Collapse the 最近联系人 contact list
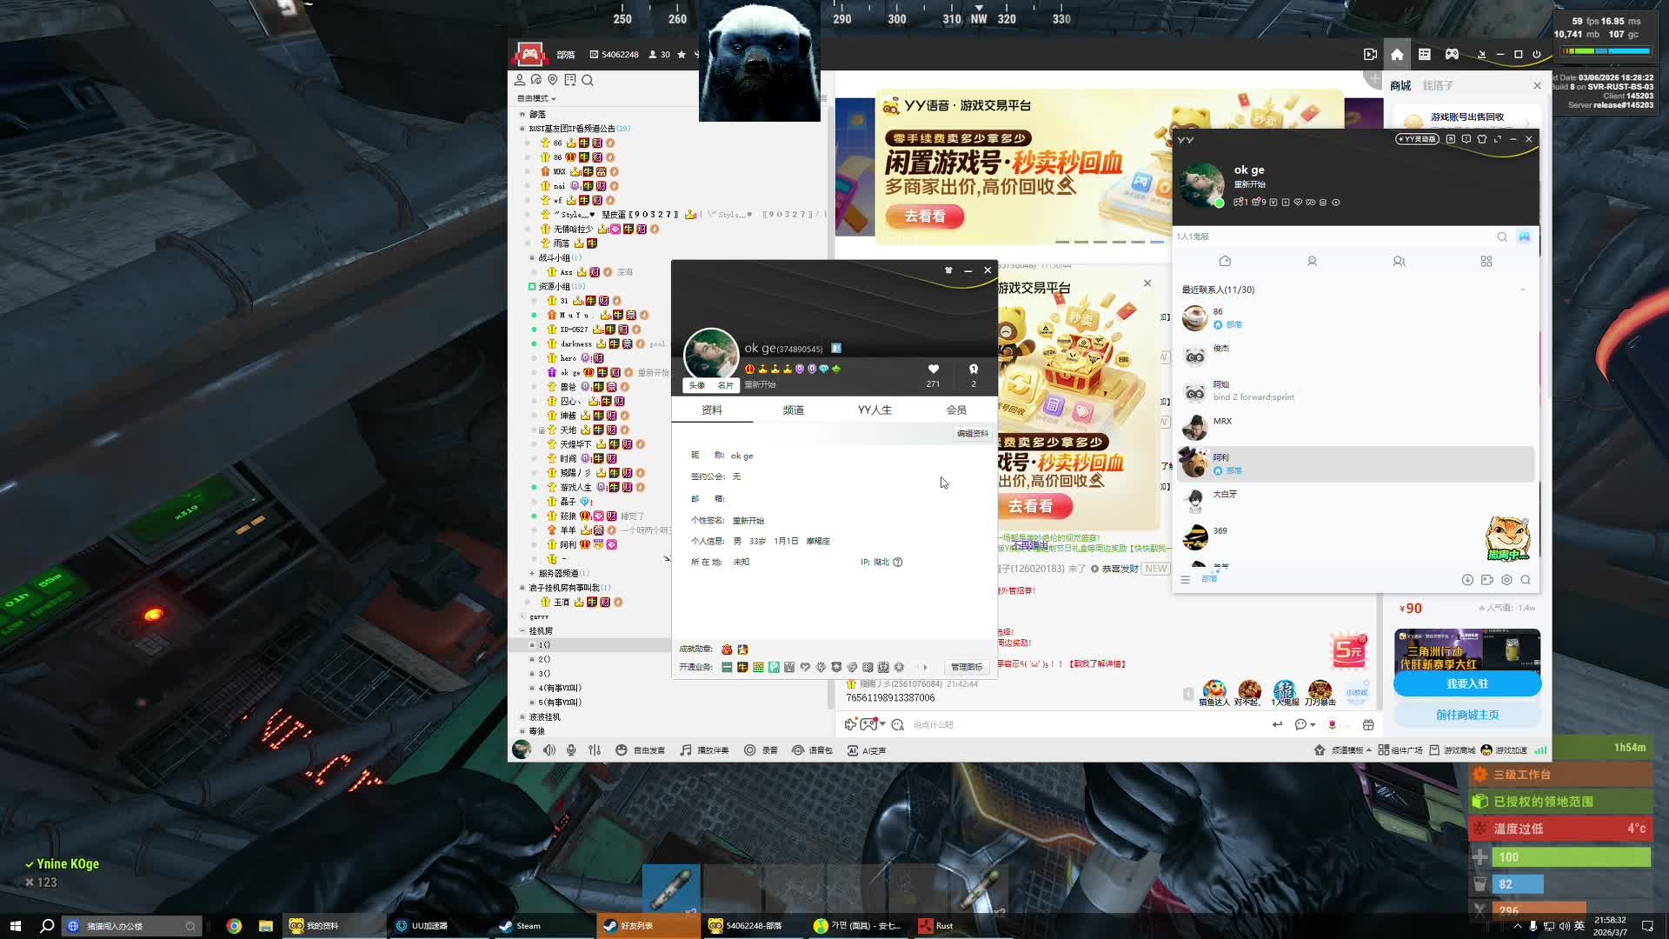The width and height of the screenshot is (1669, 939). (x=1522, y=290)
